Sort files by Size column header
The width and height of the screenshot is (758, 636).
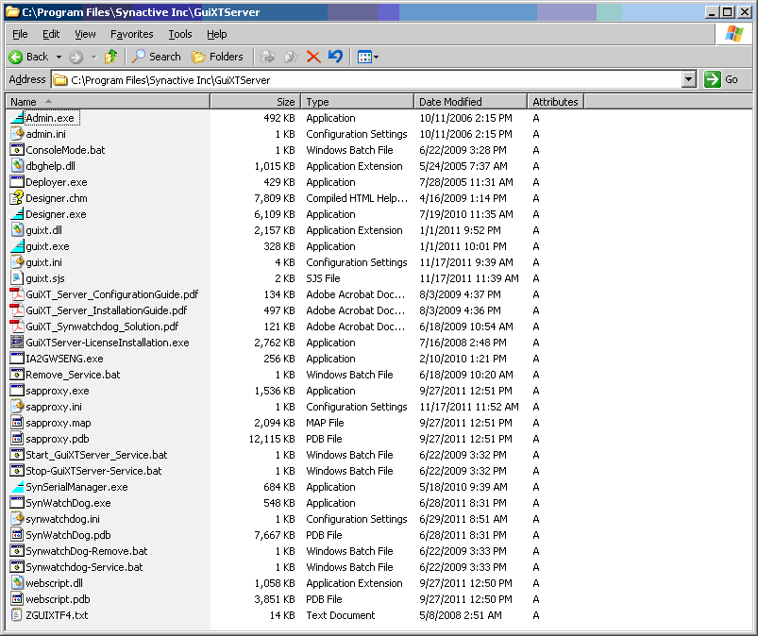[x=256, y=102]
